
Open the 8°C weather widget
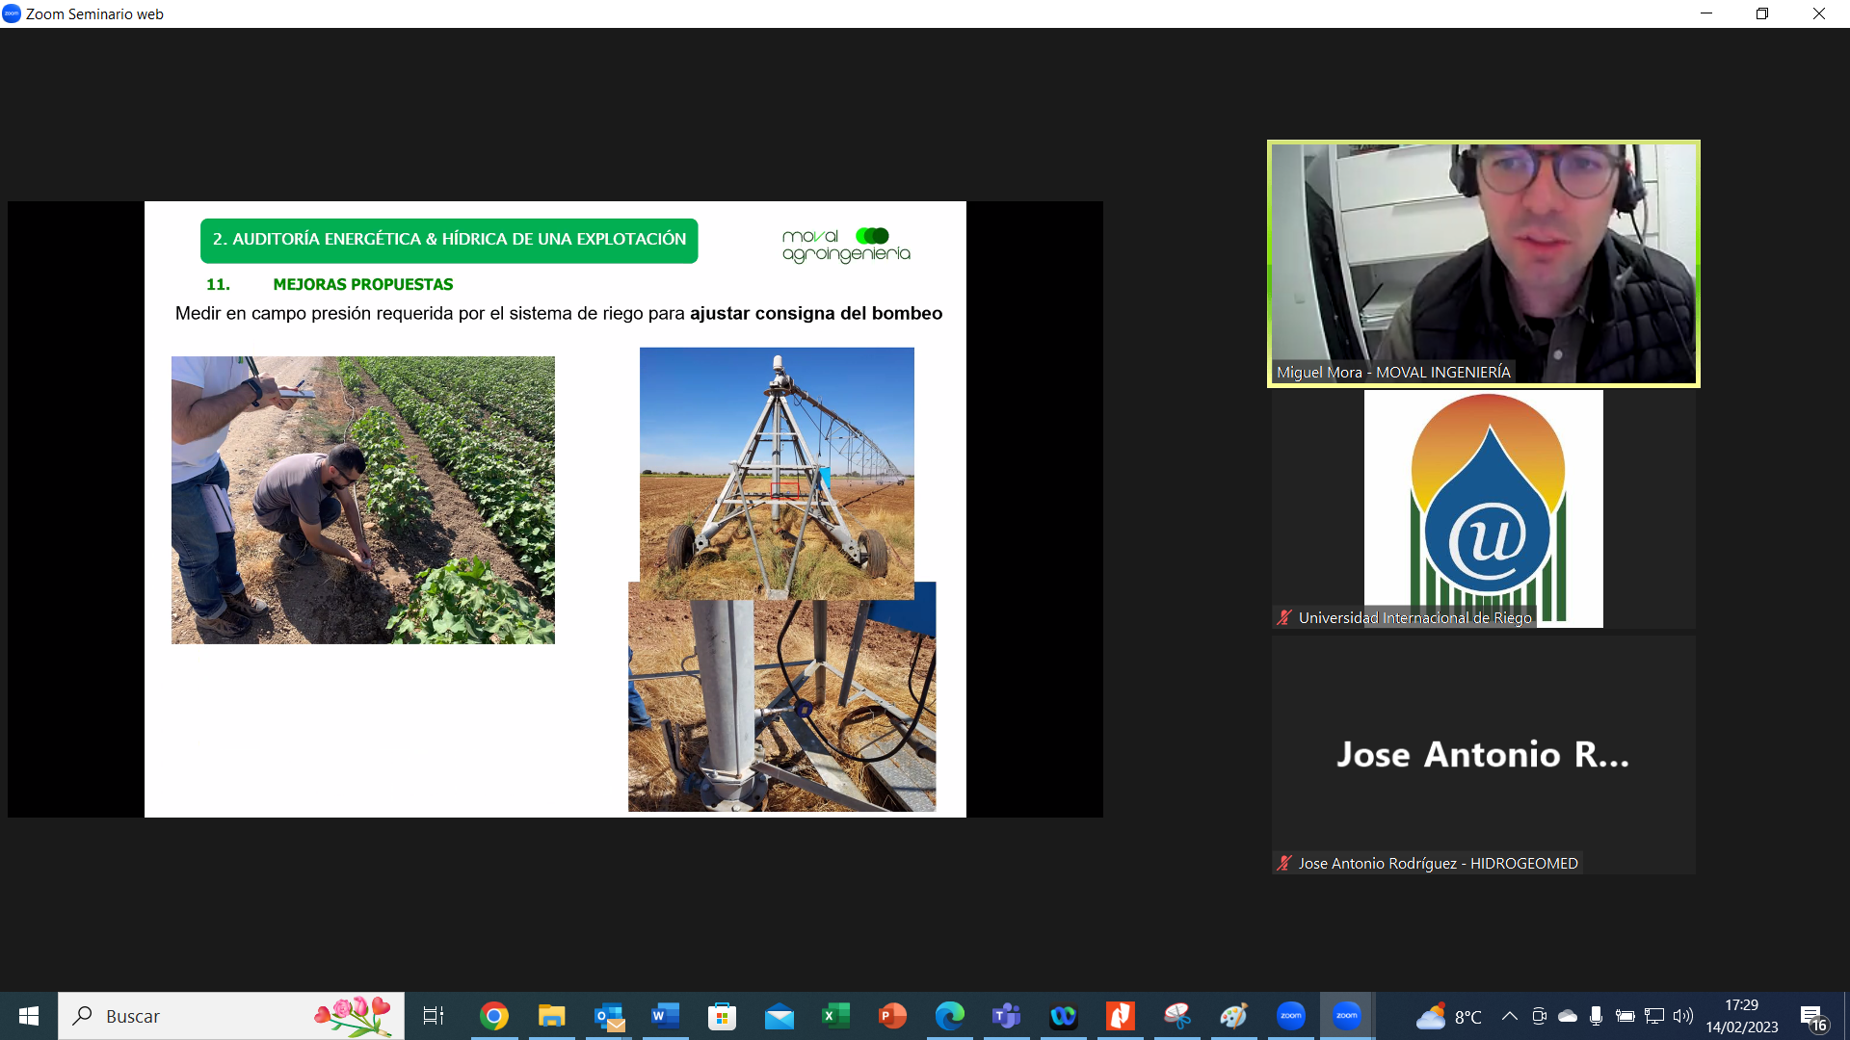1448,1016
